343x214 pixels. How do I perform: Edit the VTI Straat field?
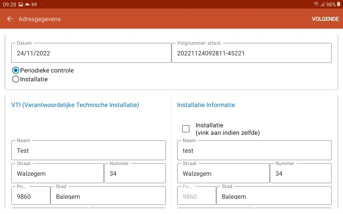[x=58, y=173]
